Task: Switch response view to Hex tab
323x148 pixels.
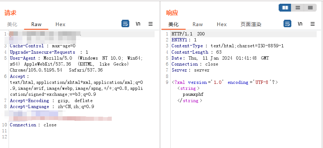Action: click(222, 24)
